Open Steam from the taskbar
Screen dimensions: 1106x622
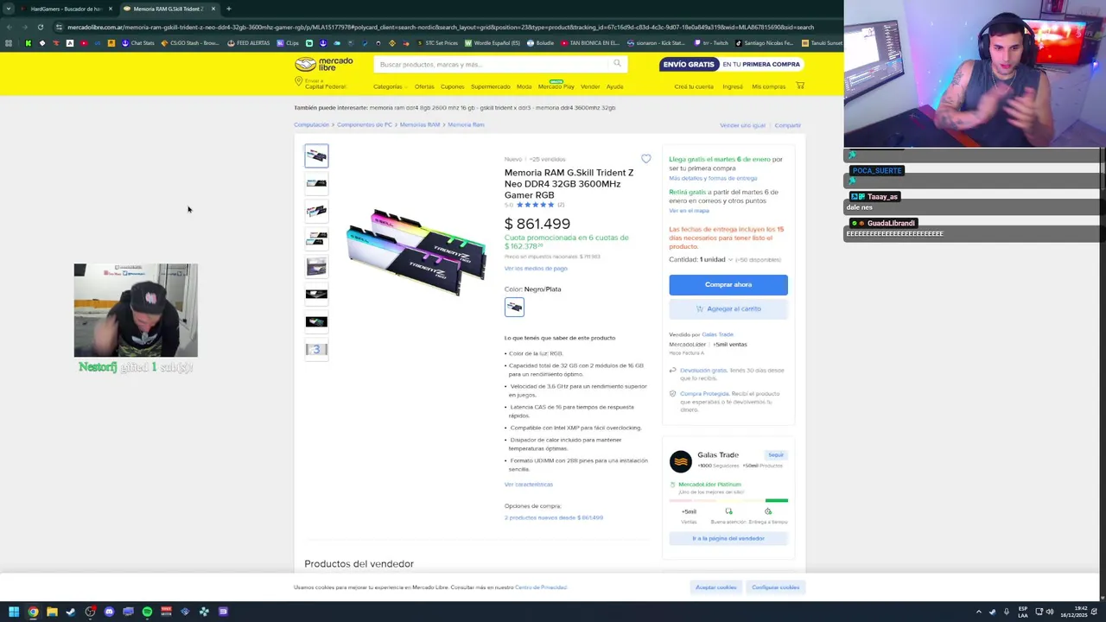[x=71, y=612]
